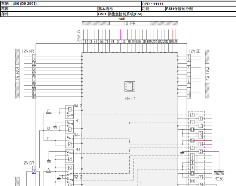Image resolution: width=236 pixels, height=186 pixels.
Task: Click the ground symbol left of the R2-2 relay
Action: point(59,179)
